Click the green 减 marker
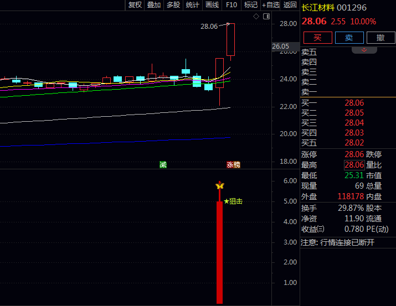 [x=163, y=165]
